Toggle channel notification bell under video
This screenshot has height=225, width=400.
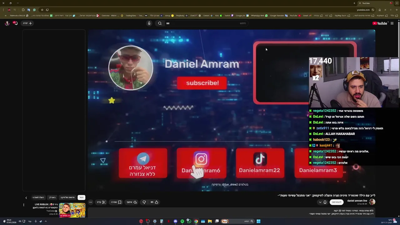click(x=325, y=202)
